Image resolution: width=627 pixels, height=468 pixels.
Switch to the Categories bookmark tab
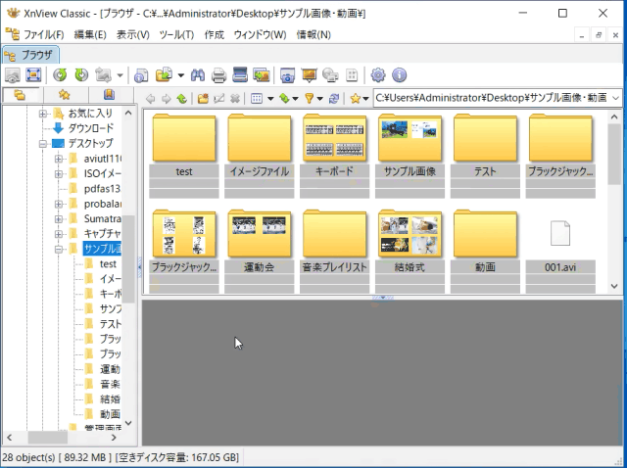coord(109,95)
